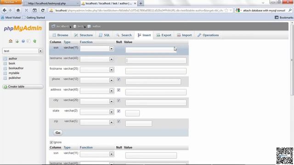Toggle the Null checkbox for zip
The height and width of the screenshot is (165, 294).
click(119, 121)
